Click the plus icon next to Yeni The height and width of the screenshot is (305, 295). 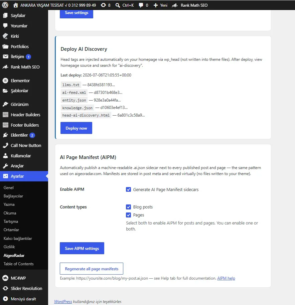(155, 5)
